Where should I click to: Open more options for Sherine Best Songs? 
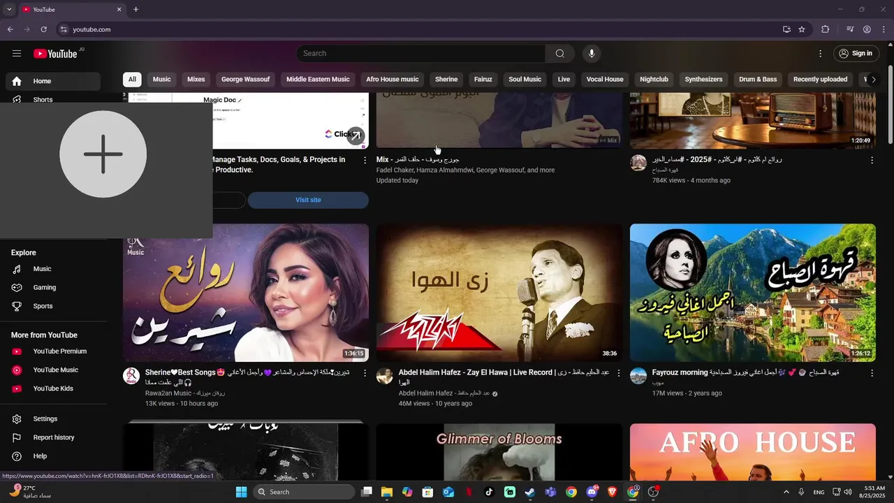pyautogui.click(x=365, y=373)
